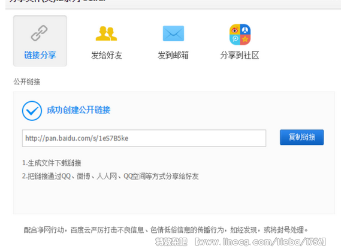Click the blue checkmark success icon

pyautogui.click(x=32, y=111)
